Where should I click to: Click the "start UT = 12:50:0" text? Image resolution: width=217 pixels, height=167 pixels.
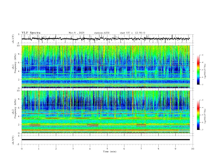point(132,33)
